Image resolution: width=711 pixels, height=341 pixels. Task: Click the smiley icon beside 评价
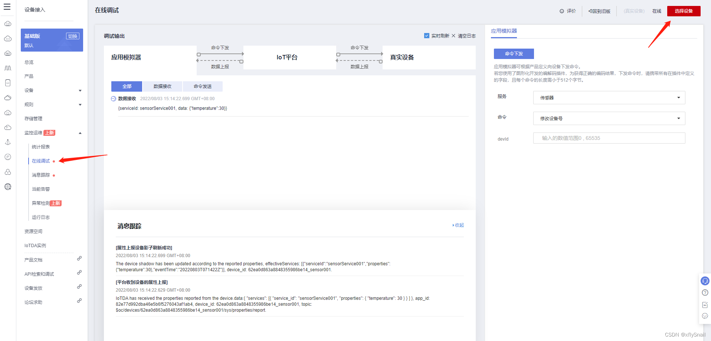pos(562,11)
